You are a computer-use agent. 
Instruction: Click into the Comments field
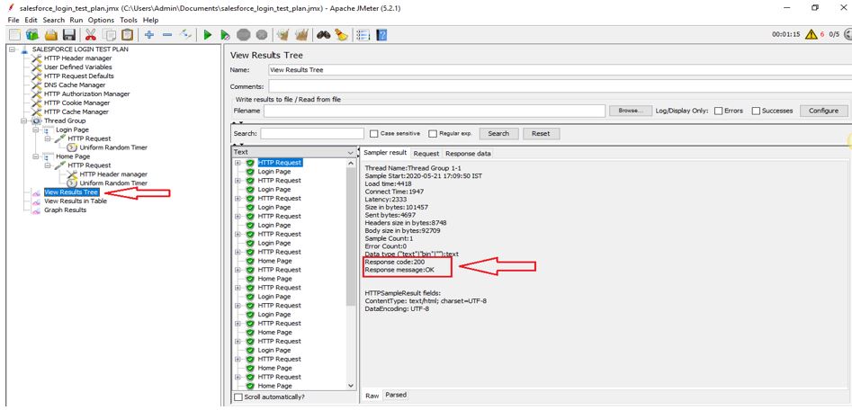561,86
